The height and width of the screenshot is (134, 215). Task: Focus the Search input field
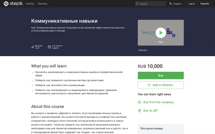click(x=150, y=4)
